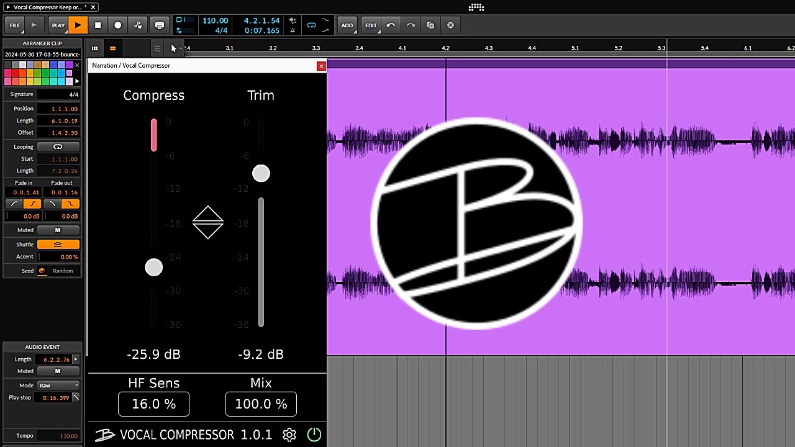This screenshot has width=795, height=447.
Task: Open Vocal Compressor settings gear
Action: (289, 435)
